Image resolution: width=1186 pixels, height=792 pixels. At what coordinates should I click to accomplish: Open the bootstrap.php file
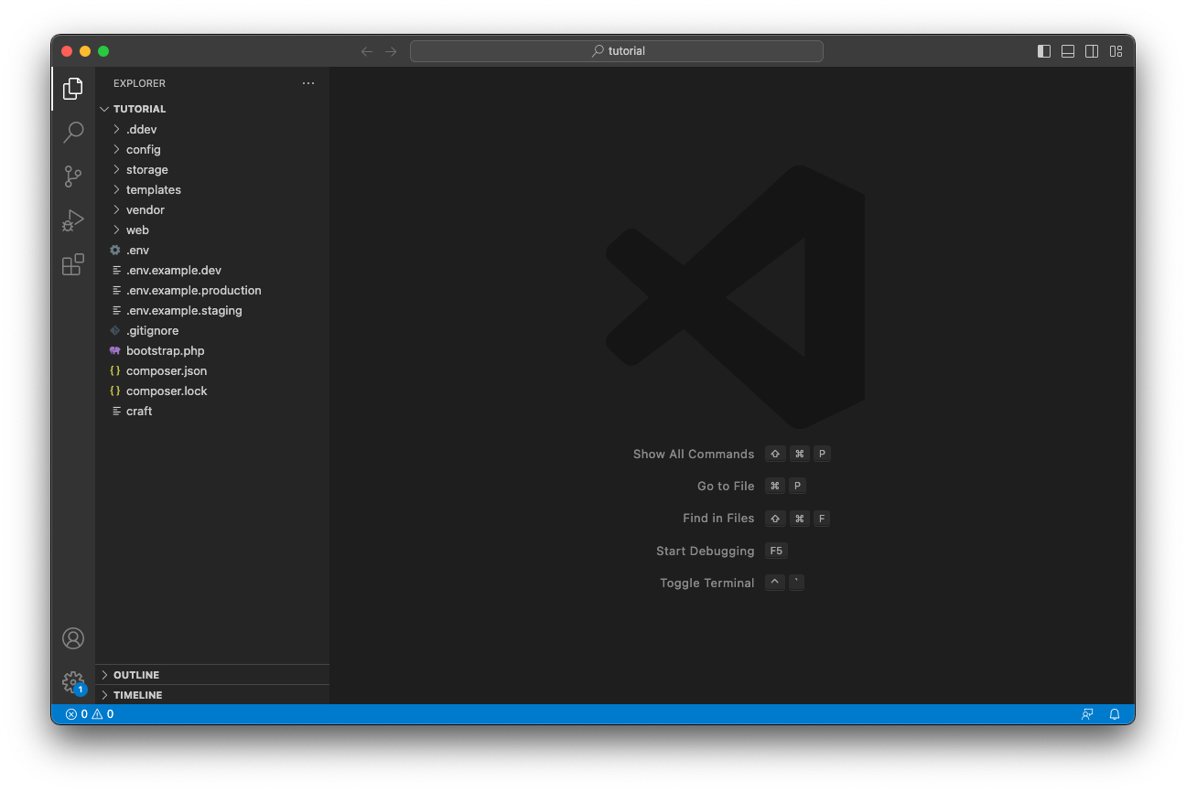[165, 351]
